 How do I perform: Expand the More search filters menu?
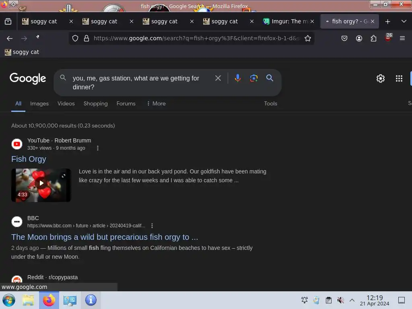coord(156,103)
